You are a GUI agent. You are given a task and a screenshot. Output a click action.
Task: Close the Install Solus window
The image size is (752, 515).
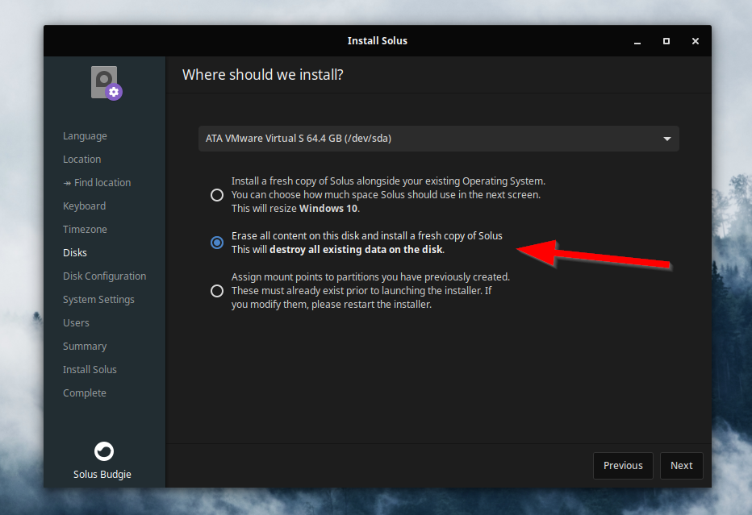coord(696,41)
